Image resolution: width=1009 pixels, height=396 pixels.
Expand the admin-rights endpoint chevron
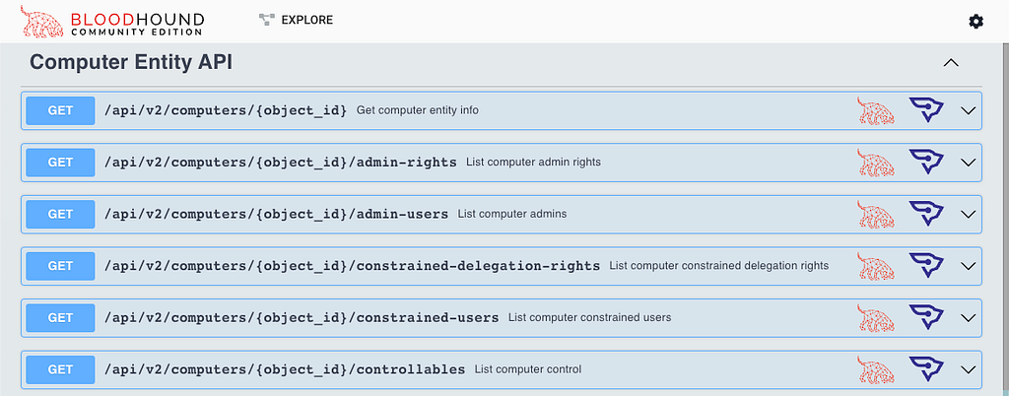pyautogui.click(x=969, y=163)
